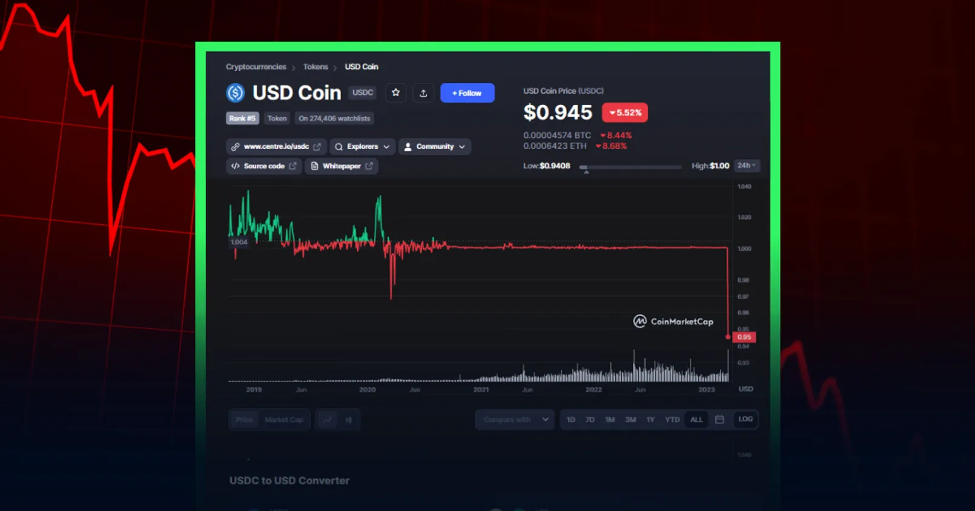This screenshot has width=975, height=511.
Task: Click the USD Coin logo icon
Action: pyautogui.click(x=235, y=93)
